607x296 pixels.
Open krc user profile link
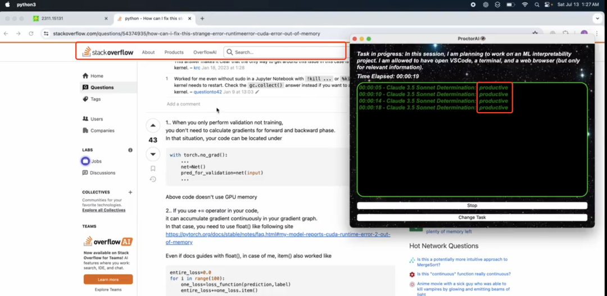tap(197, 67)
